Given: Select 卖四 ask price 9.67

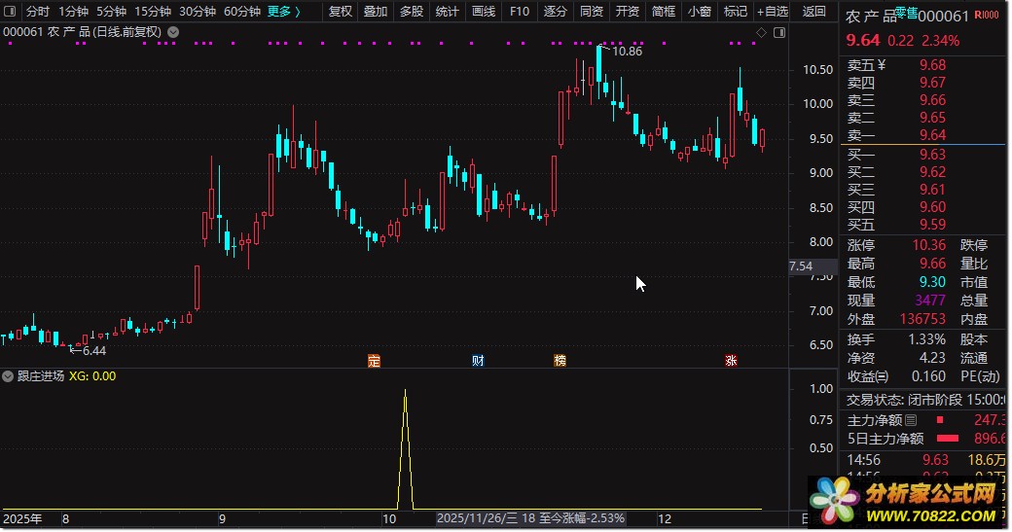Looking at the screenshot, I should point(932,83).
